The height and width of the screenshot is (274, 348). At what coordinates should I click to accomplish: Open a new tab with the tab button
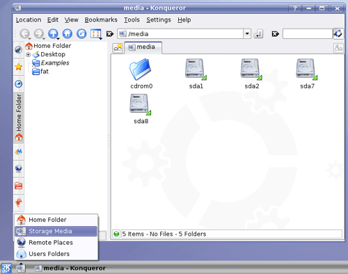tap(118, 48)
